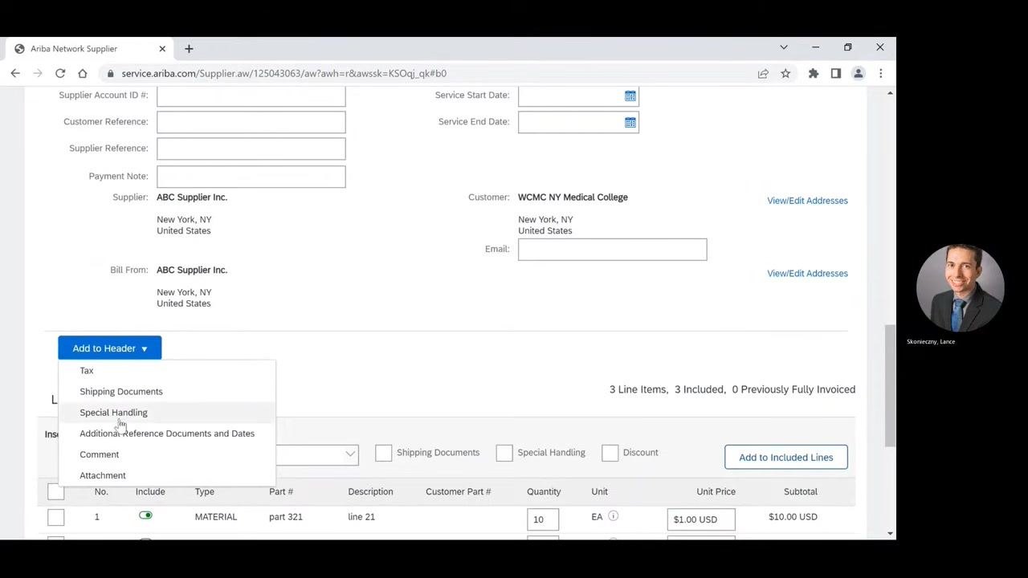
Task: Bookmark this page with the star icon
Action: point(785,73)
